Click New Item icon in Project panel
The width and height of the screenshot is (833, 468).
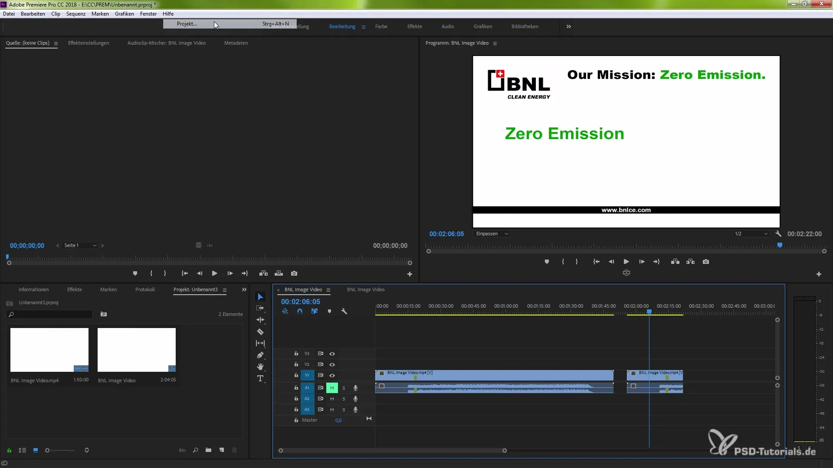click(x=222, y=450)
